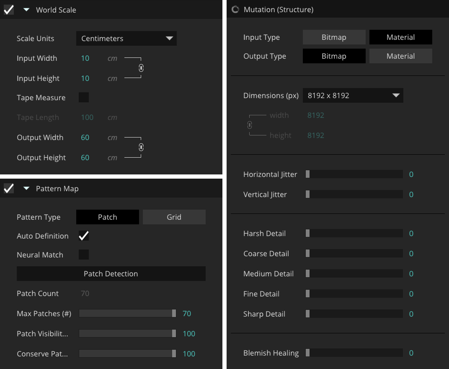The height and width of the screenshot is (369, 449).
Task: Click the Max Patches value 70
Action: (187, 313)
